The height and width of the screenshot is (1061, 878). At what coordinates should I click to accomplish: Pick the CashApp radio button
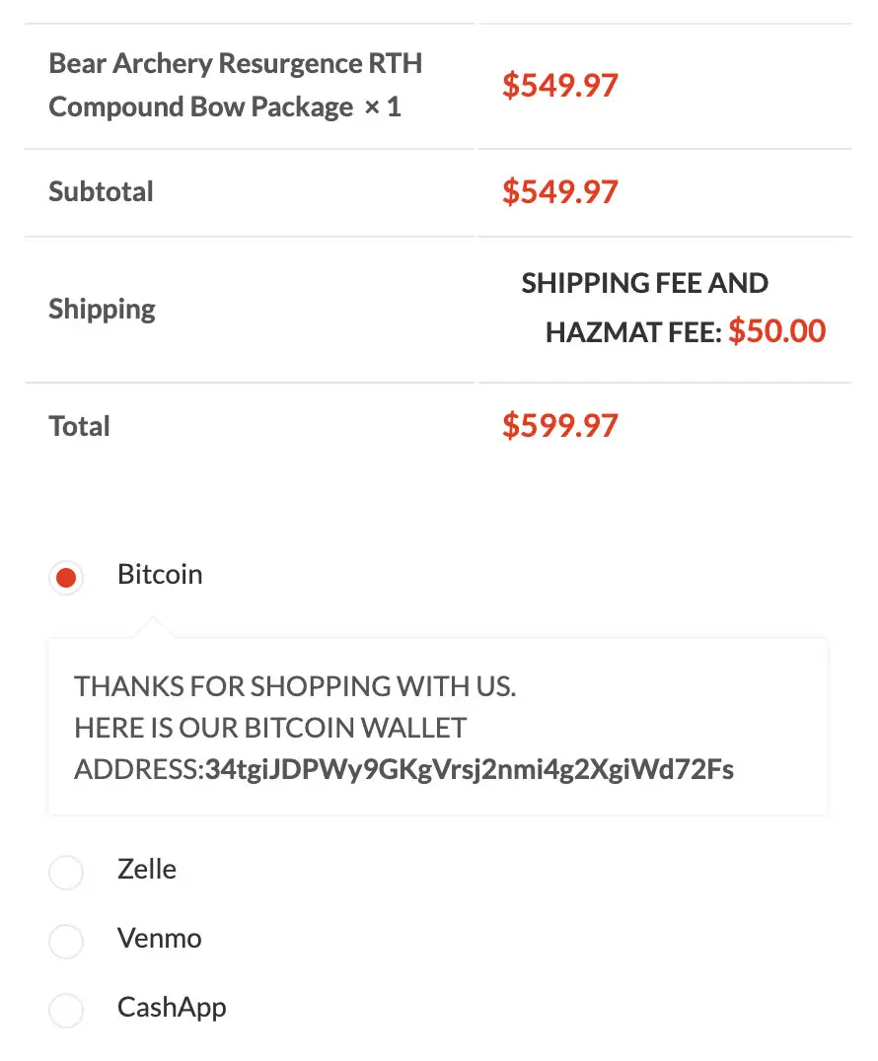pyautogui.click(x=66, y=1011)
